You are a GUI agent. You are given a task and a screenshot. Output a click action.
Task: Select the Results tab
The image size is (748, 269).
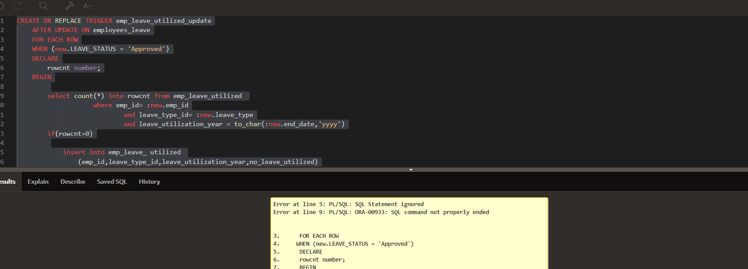(x=7, y=182)
